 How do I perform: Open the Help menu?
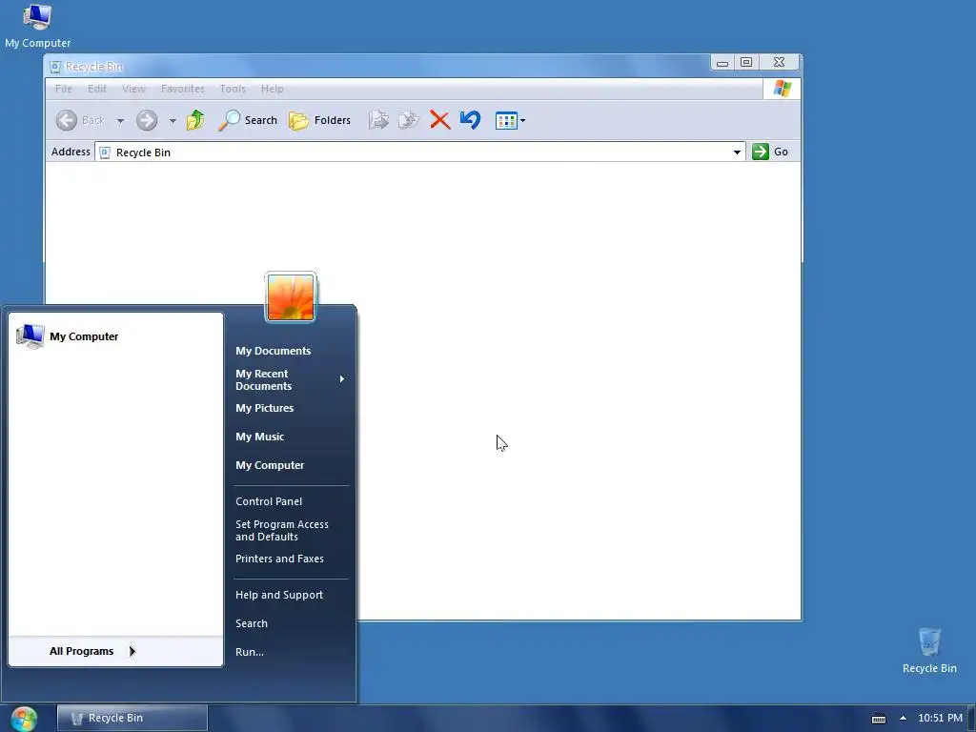pos(272,89)
